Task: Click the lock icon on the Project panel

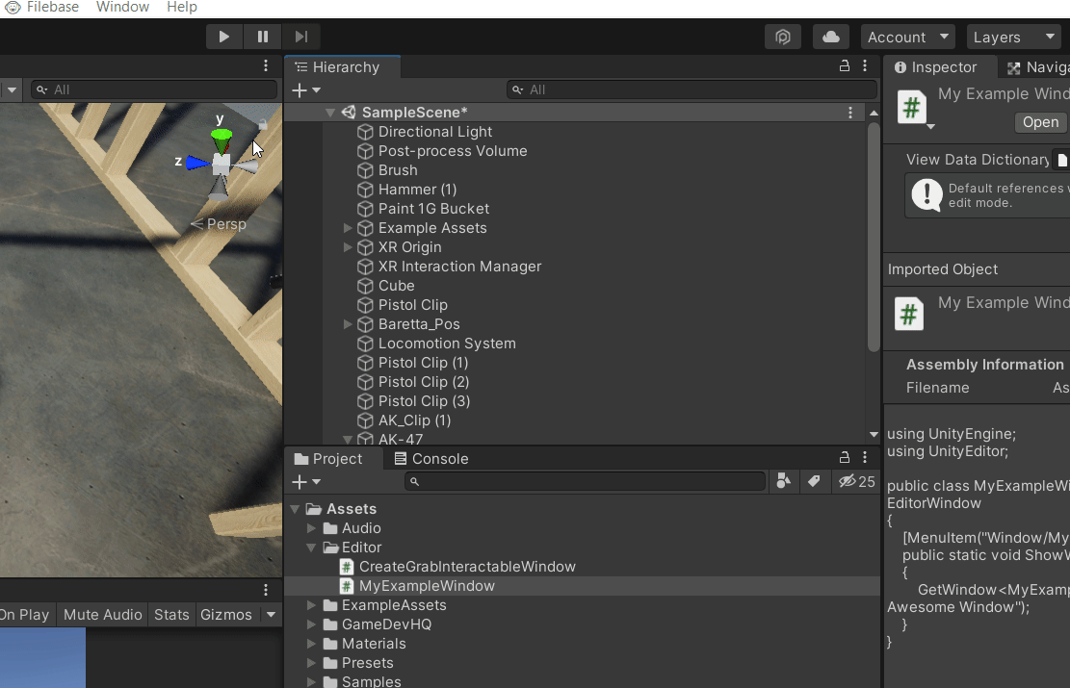Action: 845,457
